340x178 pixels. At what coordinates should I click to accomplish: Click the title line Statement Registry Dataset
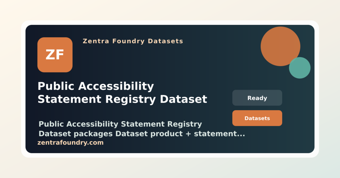point(122,99)
